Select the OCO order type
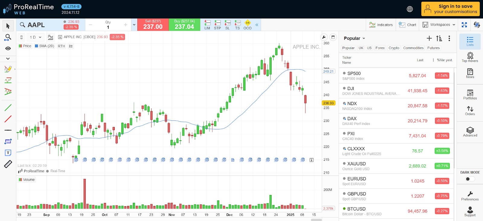The height and width of the screenshot is (221, 483). pyautogui.click(x=248, y=25)
